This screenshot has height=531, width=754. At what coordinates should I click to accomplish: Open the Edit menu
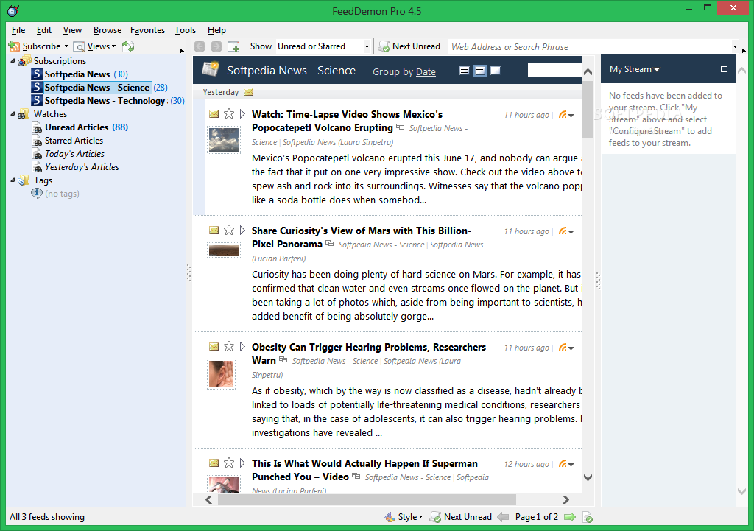pos(43,30)
